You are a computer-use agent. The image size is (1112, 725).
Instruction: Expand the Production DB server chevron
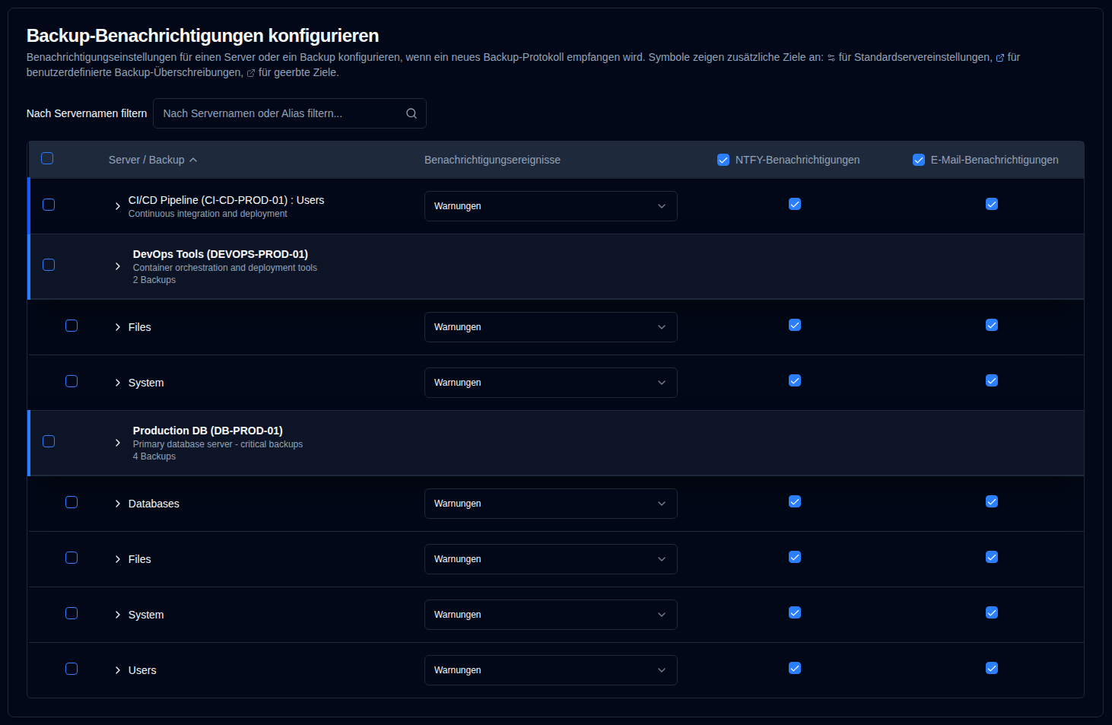[x=118, y=443]
